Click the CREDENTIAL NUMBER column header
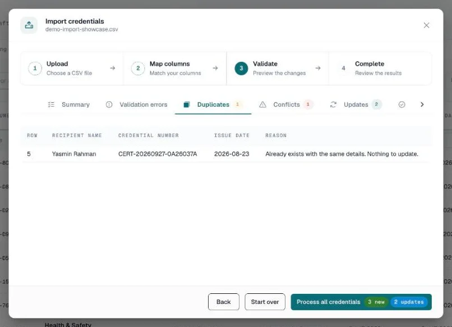Screen dimensions: 452x327 pyautogui.click(x=149, y=135)
